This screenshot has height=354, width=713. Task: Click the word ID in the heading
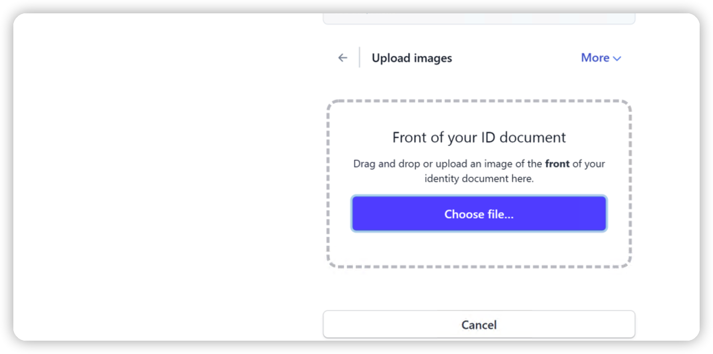(488, 137)
